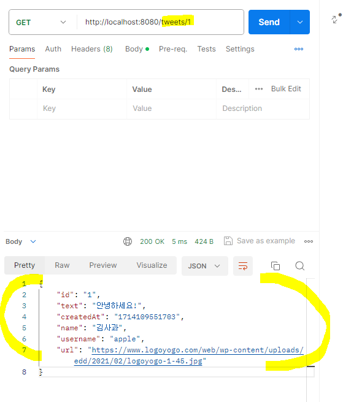Switch to the Params tab

[x=22, y=49]
